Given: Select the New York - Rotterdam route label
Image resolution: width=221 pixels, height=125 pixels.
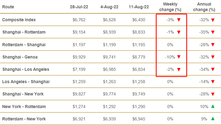Looking at the screenshot, I should pos(24,107).
